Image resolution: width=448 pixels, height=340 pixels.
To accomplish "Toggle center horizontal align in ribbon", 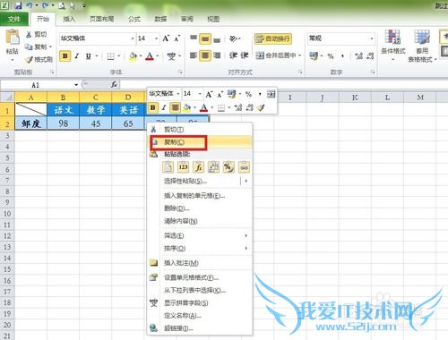I will click(x=205, y=55).
